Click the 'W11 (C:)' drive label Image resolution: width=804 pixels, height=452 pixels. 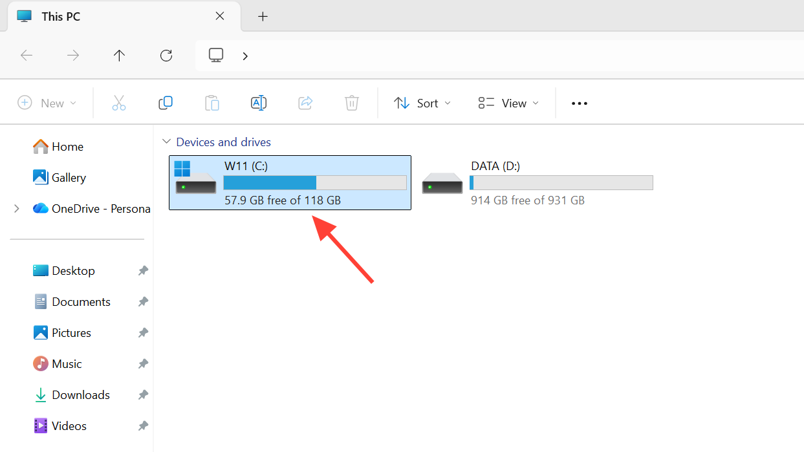246,166
